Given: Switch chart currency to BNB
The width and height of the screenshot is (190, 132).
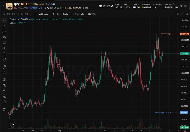Looking at the screenshot, I should pos(94,14).
